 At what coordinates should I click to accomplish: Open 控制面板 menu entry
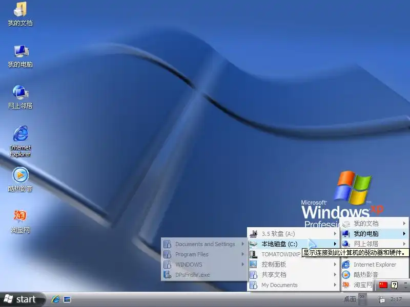293,265
